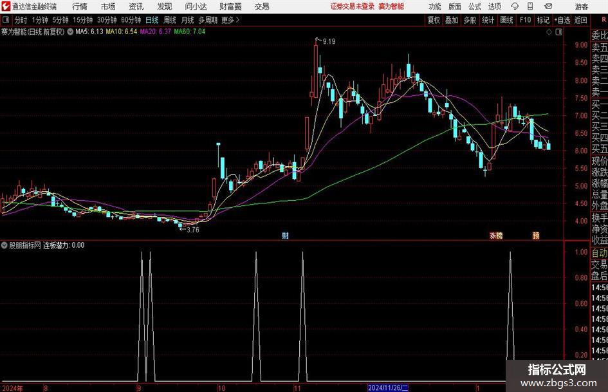The image size is (608, 392).
Task: Click the 预 marker on the chart
Action: (536, 235)
